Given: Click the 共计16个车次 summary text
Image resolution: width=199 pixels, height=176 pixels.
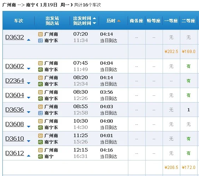Looking at the screenshot, I should (87, 5).
